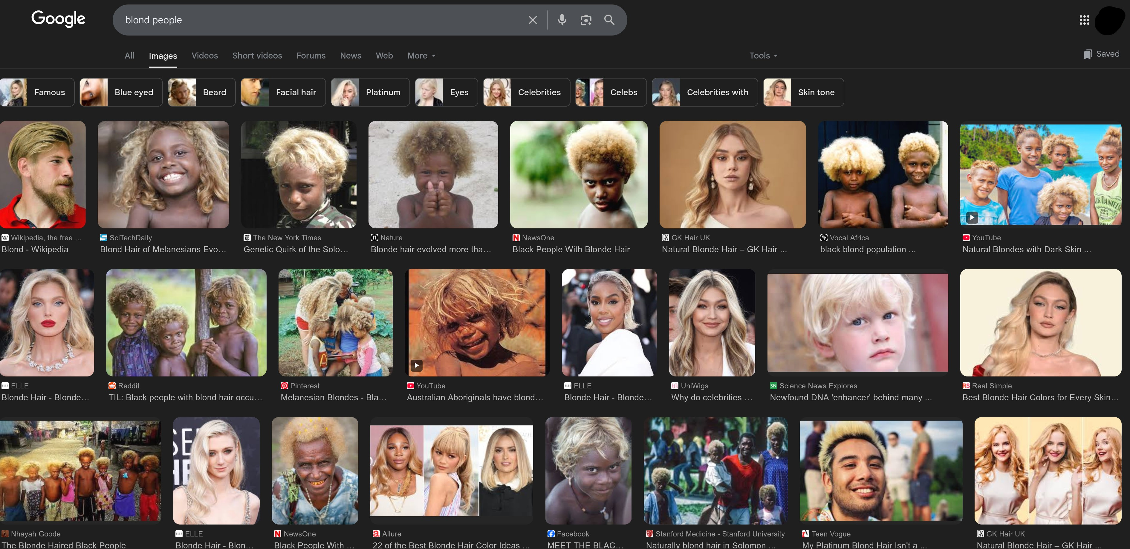This screenshot has height=549, width=1130.
Task: Apply the Facial hair filter chip
Action: click(283, 93)
